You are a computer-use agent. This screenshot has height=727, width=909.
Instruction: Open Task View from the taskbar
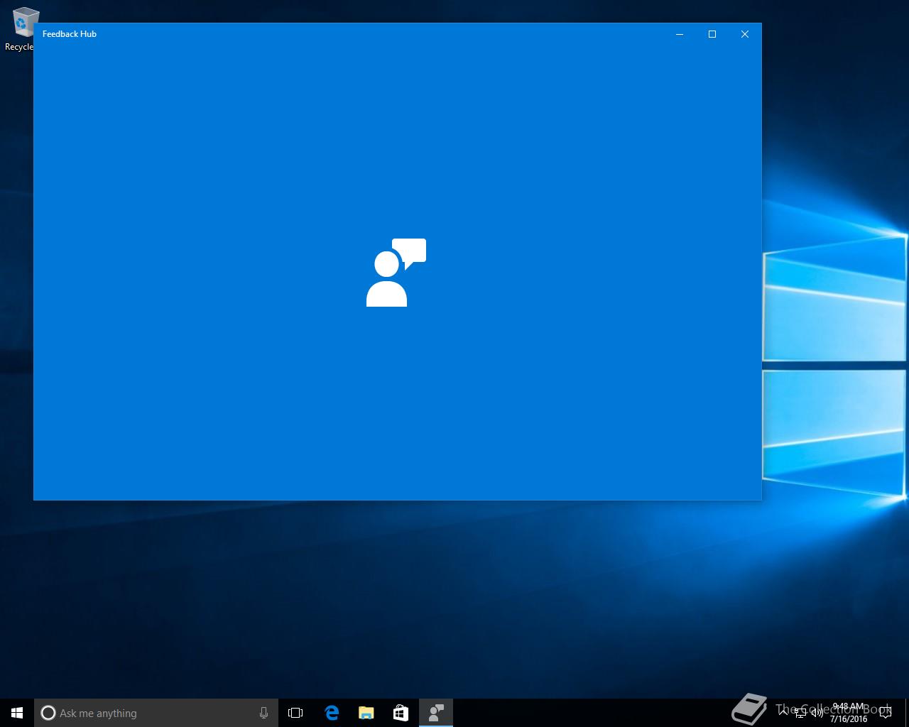295,713
